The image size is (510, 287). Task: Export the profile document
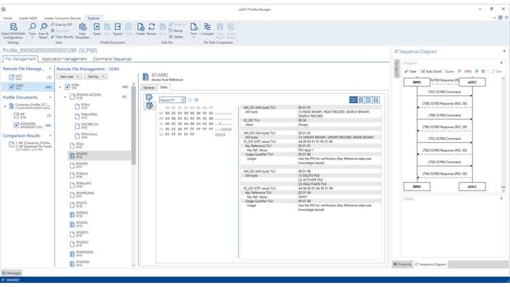(x=118, y=29)
